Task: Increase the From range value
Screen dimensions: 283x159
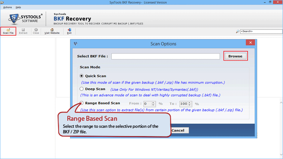Action: (x=153, y=103)
